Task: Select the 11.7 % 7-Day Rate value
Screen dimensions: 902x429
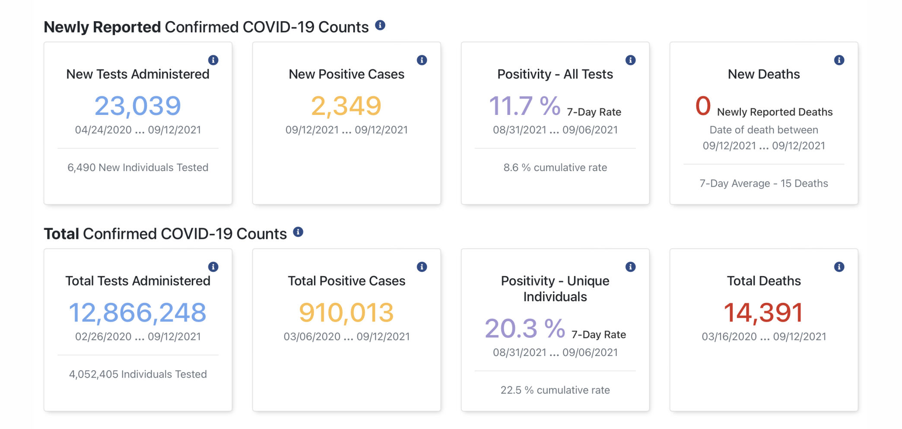Action: (x=524, y=105)
